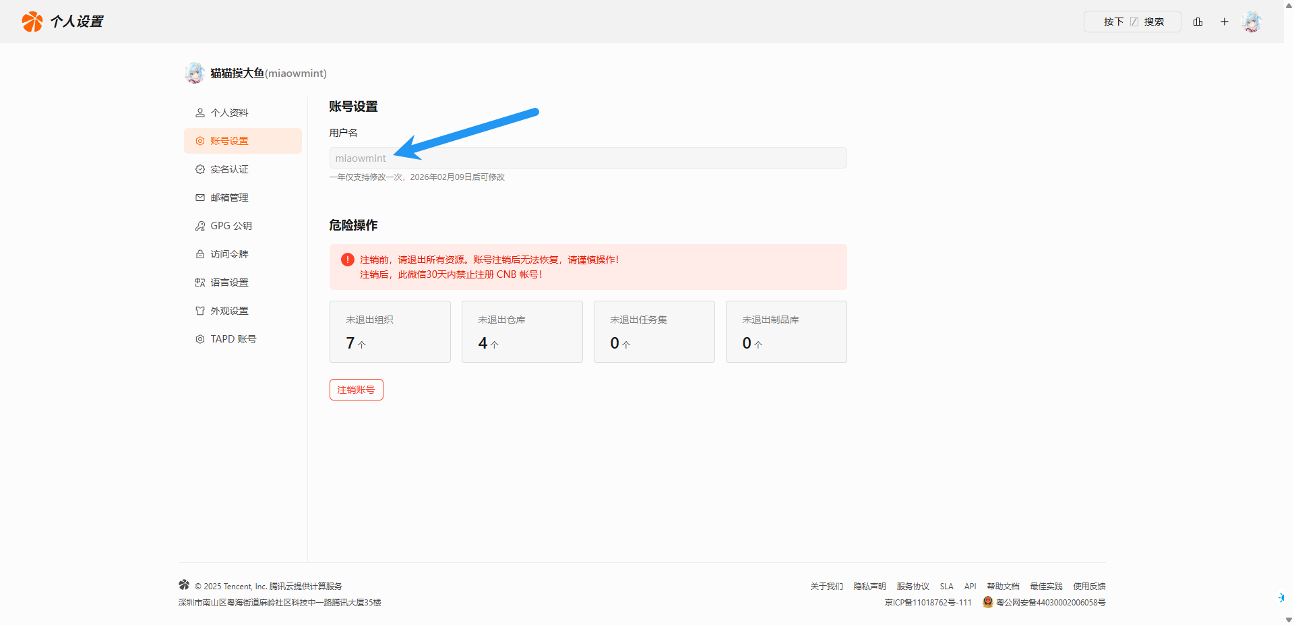Open 访问令牌 settings page
1294x625 pixels.
point(229,254)
